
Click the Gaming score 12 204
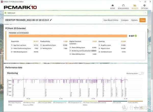tap(123, 41)
